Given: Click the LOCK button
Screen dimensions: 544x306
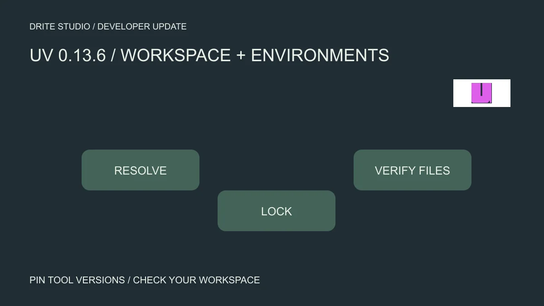Looking at the screenshot, I should tap(277, 211).
